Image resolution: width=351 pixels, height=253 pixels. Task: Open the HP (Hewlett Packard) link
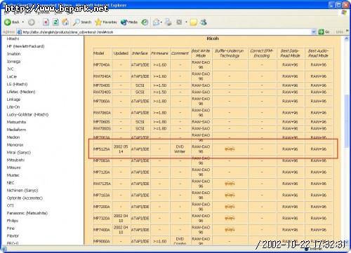(25, 46)
